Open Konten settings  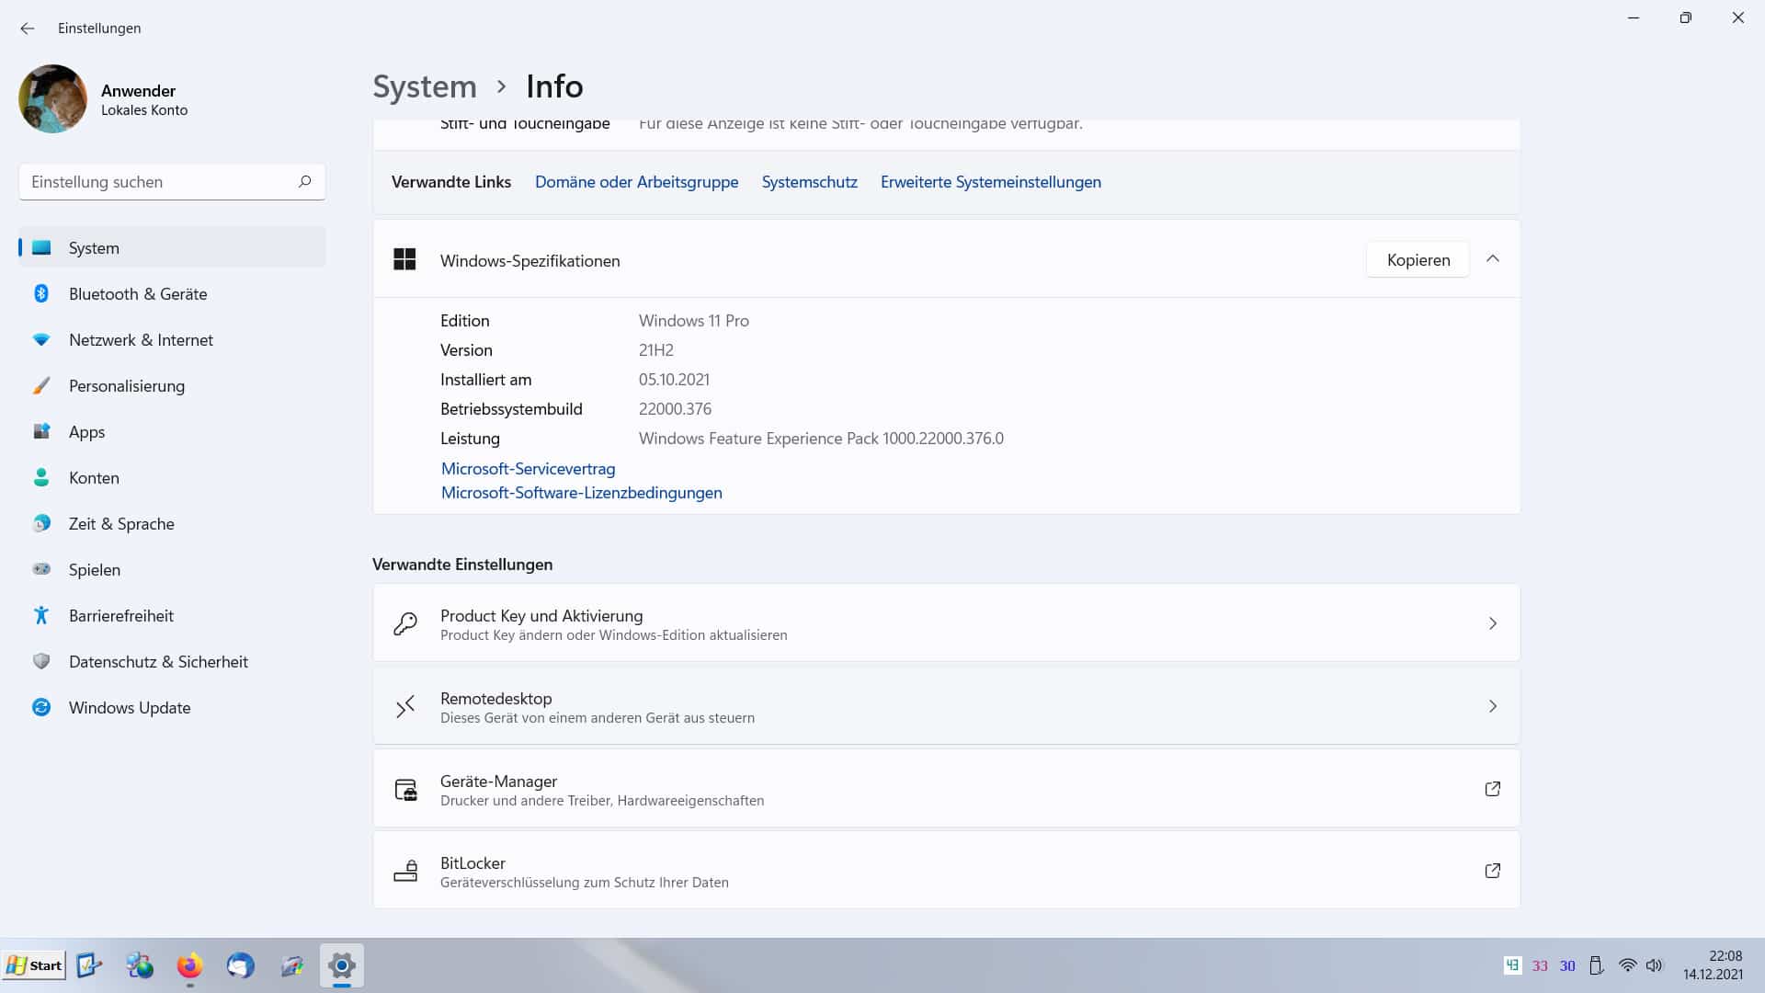pyautogui.click(x=172, y=477)
